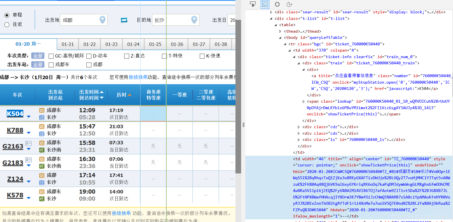Open location picker in departure field 成都
Image resolution: width=453 pixels, height=222 pixels.
pyautogui.click(x=103, y=20)
